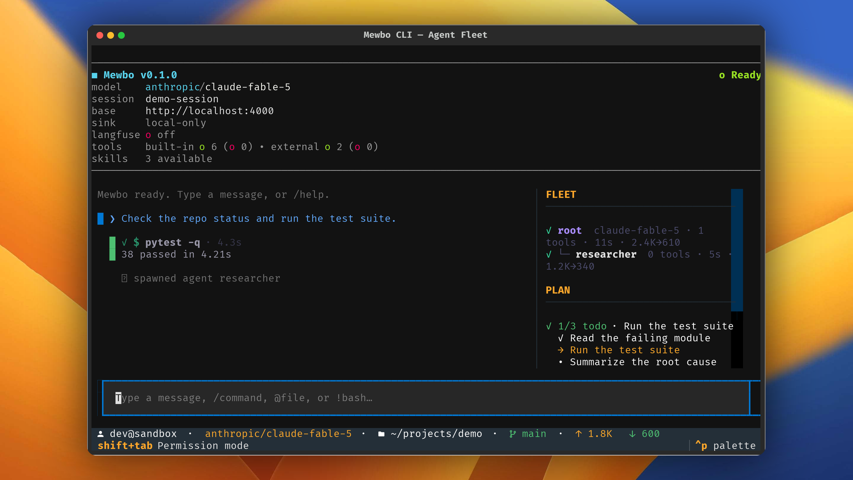Click the "3 available" skills value
Screen dimensions: 853x480
pos(179,159)
